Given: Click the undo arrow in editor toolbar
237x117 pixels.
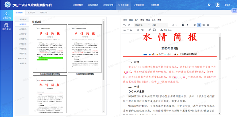Looking at the screenshot, I should (125, 25).
